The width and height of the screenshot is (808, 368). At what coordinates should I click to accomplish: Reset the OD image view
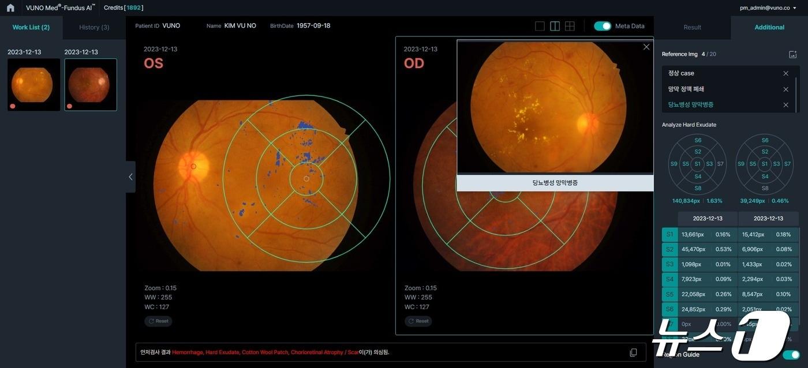tap(418, 321)
